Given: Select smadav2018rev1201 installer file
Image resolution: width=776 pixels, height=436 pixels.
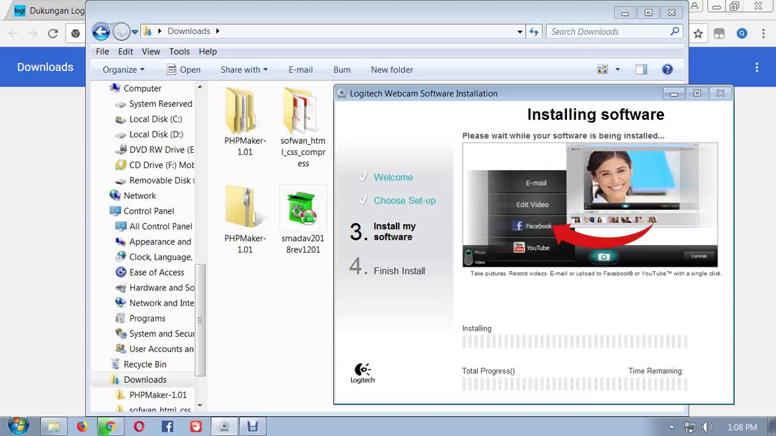Looking at the screenshot, I should [303, 220].
